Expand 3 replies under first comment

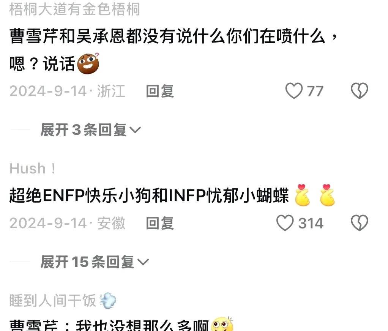pyautogui.click(x=91, y=130)
